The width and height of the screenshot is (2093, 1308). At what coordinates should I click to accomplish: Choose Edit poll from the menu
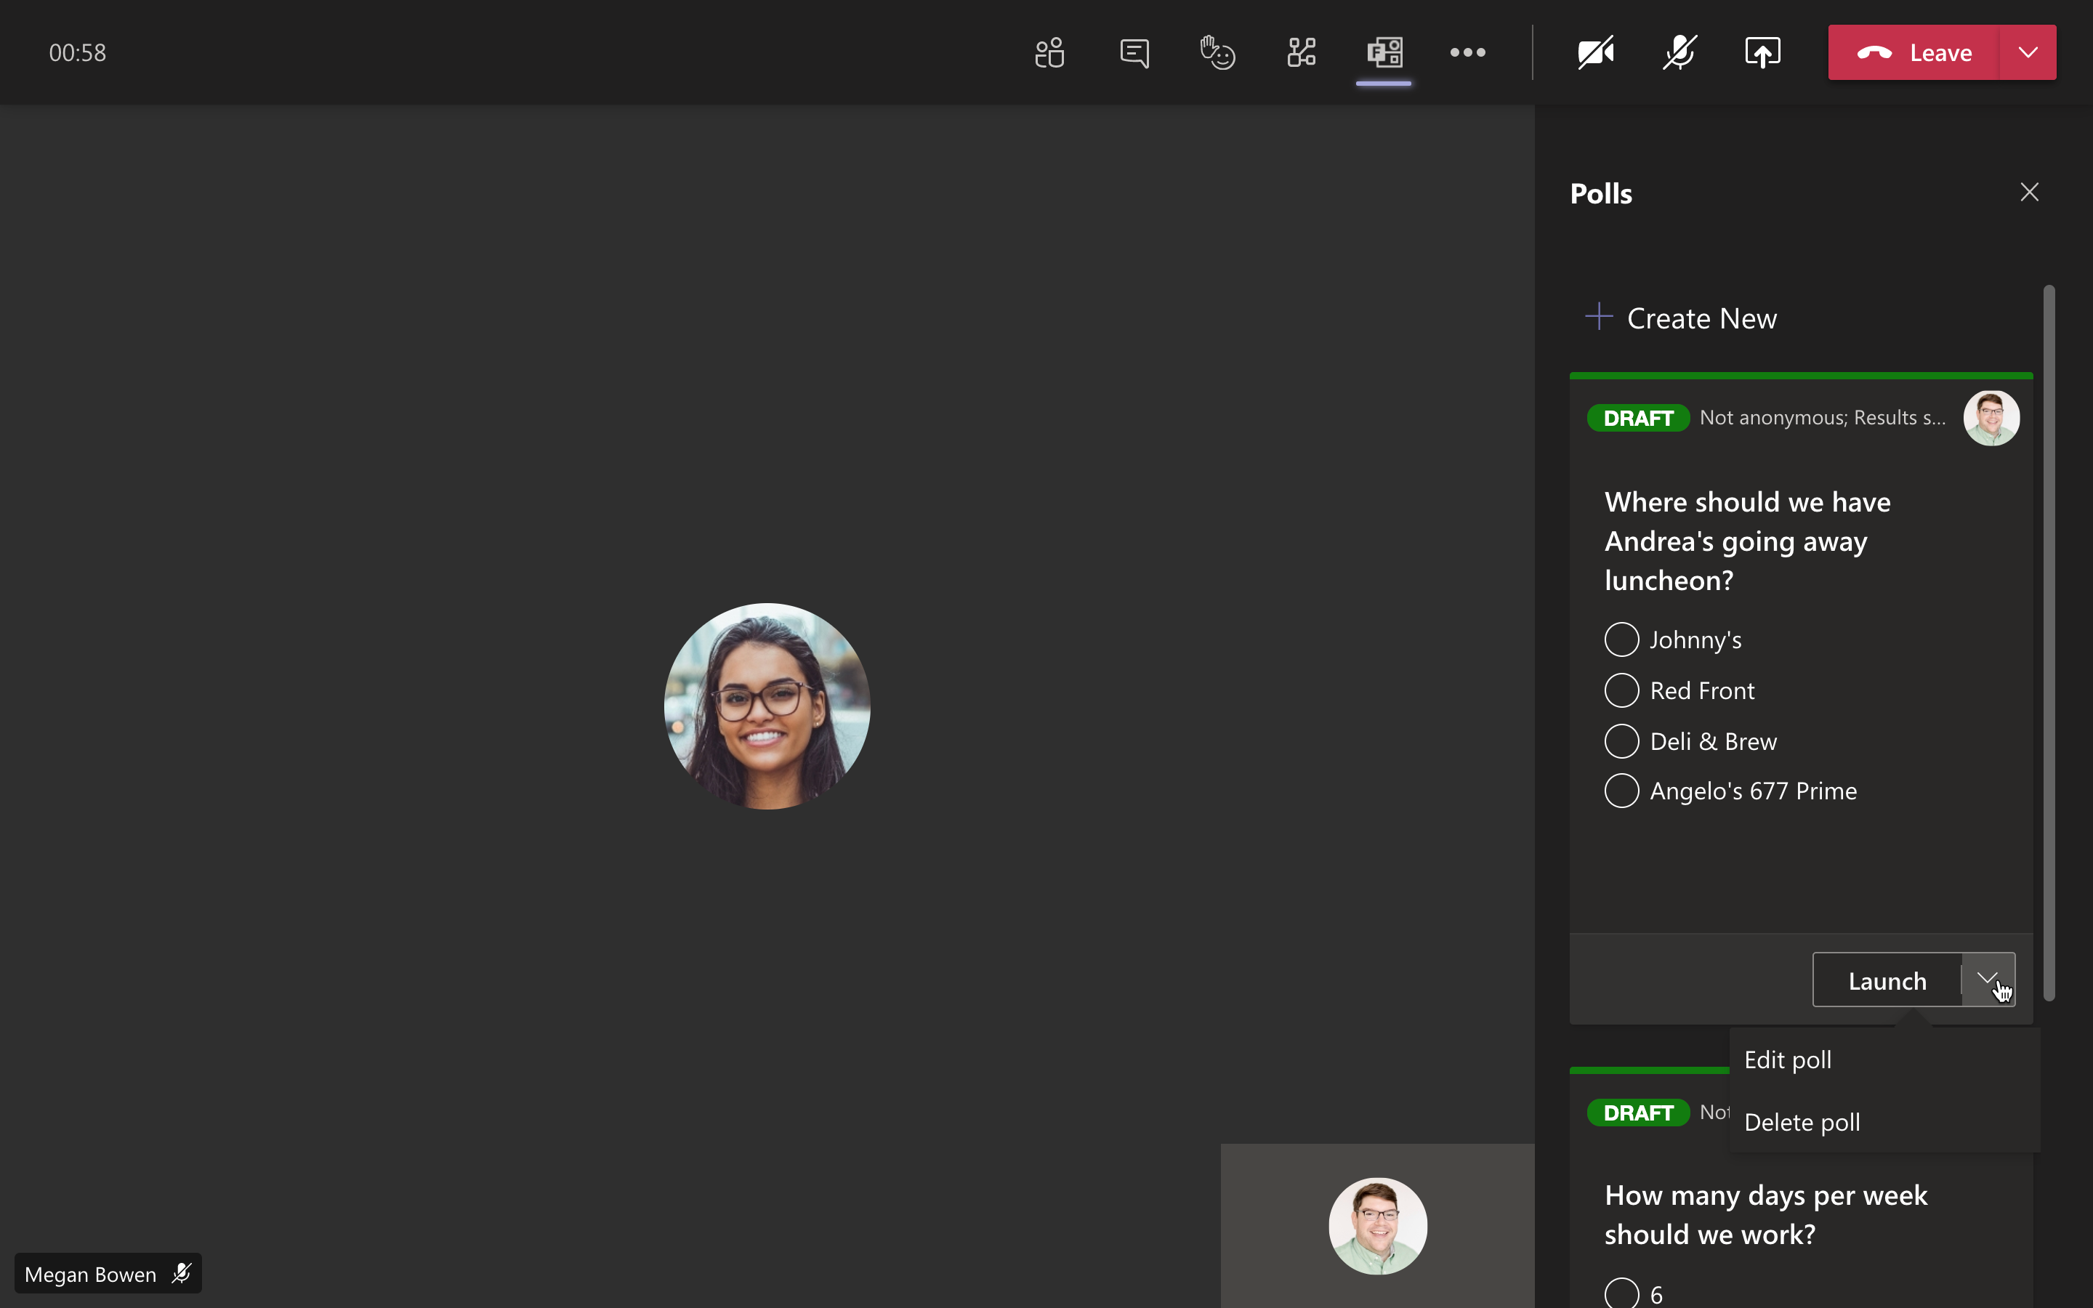pyautogui.click(x=1884, y=1059)
